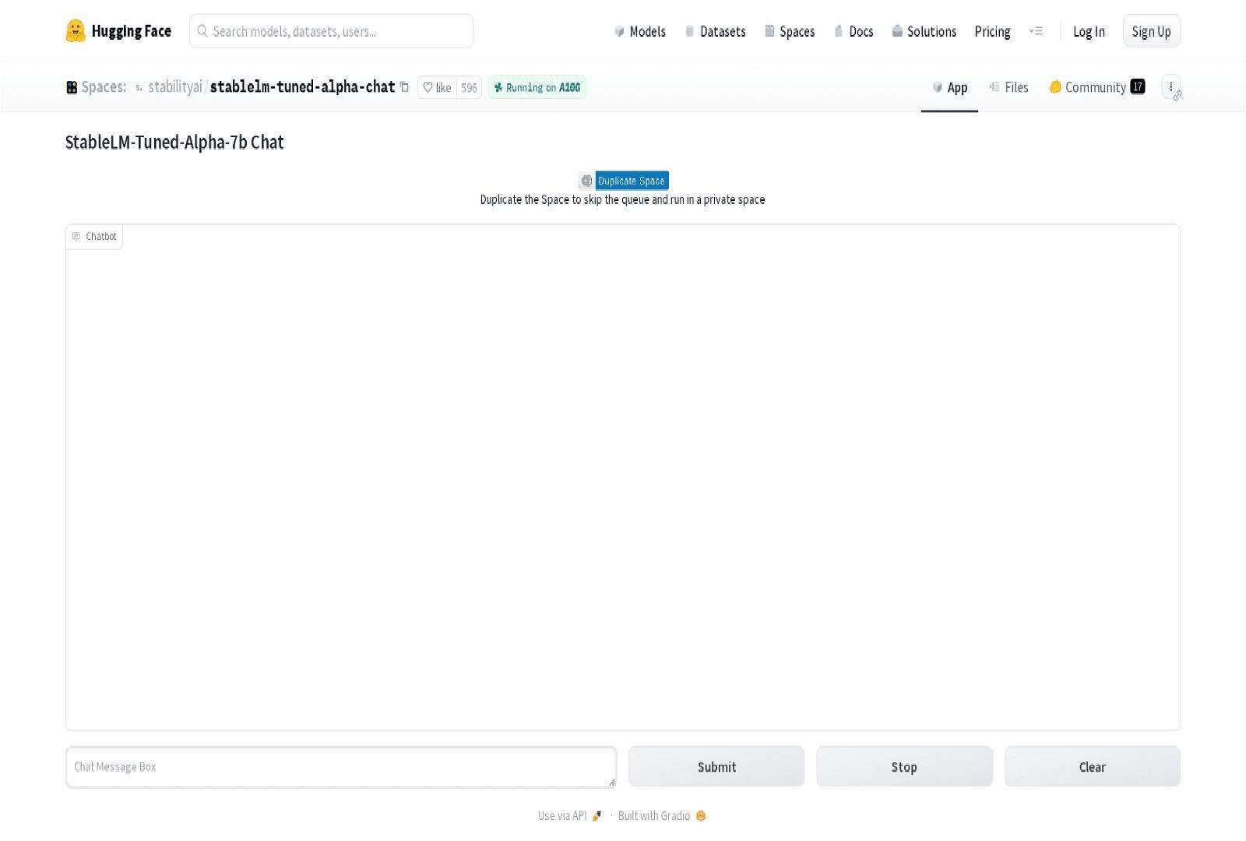Toggle like on the space
Image resolution: width=1246 pixels, height=841 pixels.
click(x=438, y=88)
